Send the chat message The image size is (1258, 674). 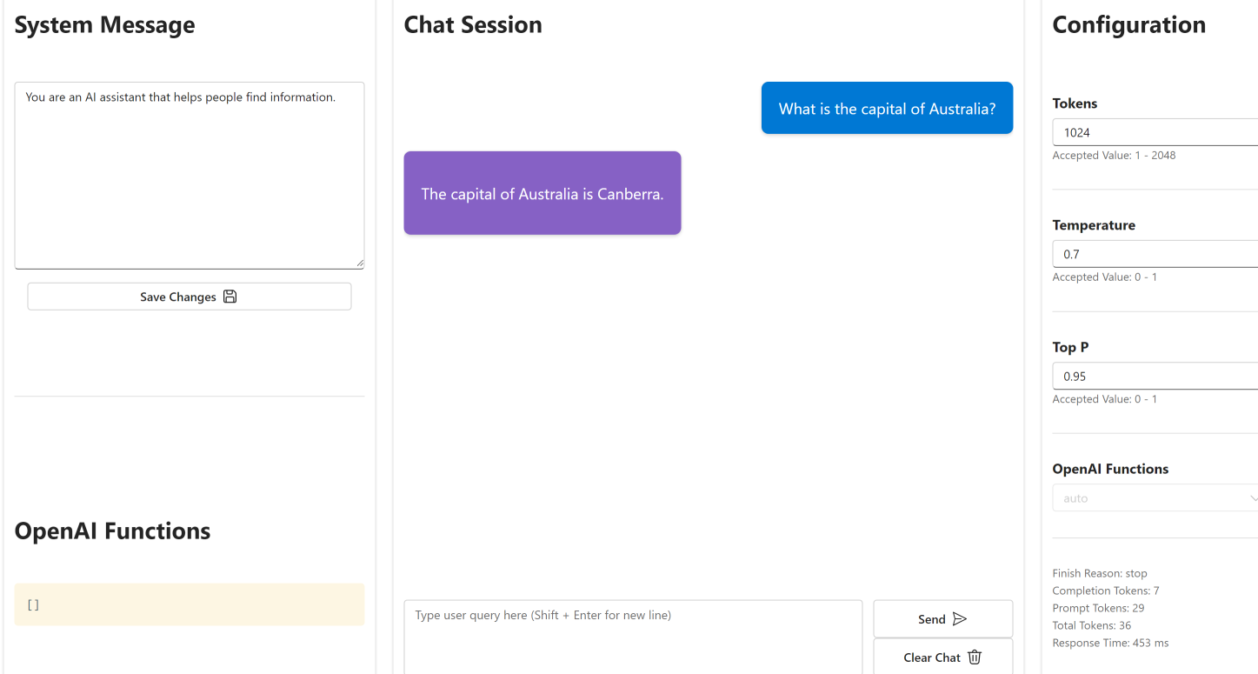point(943,619)
